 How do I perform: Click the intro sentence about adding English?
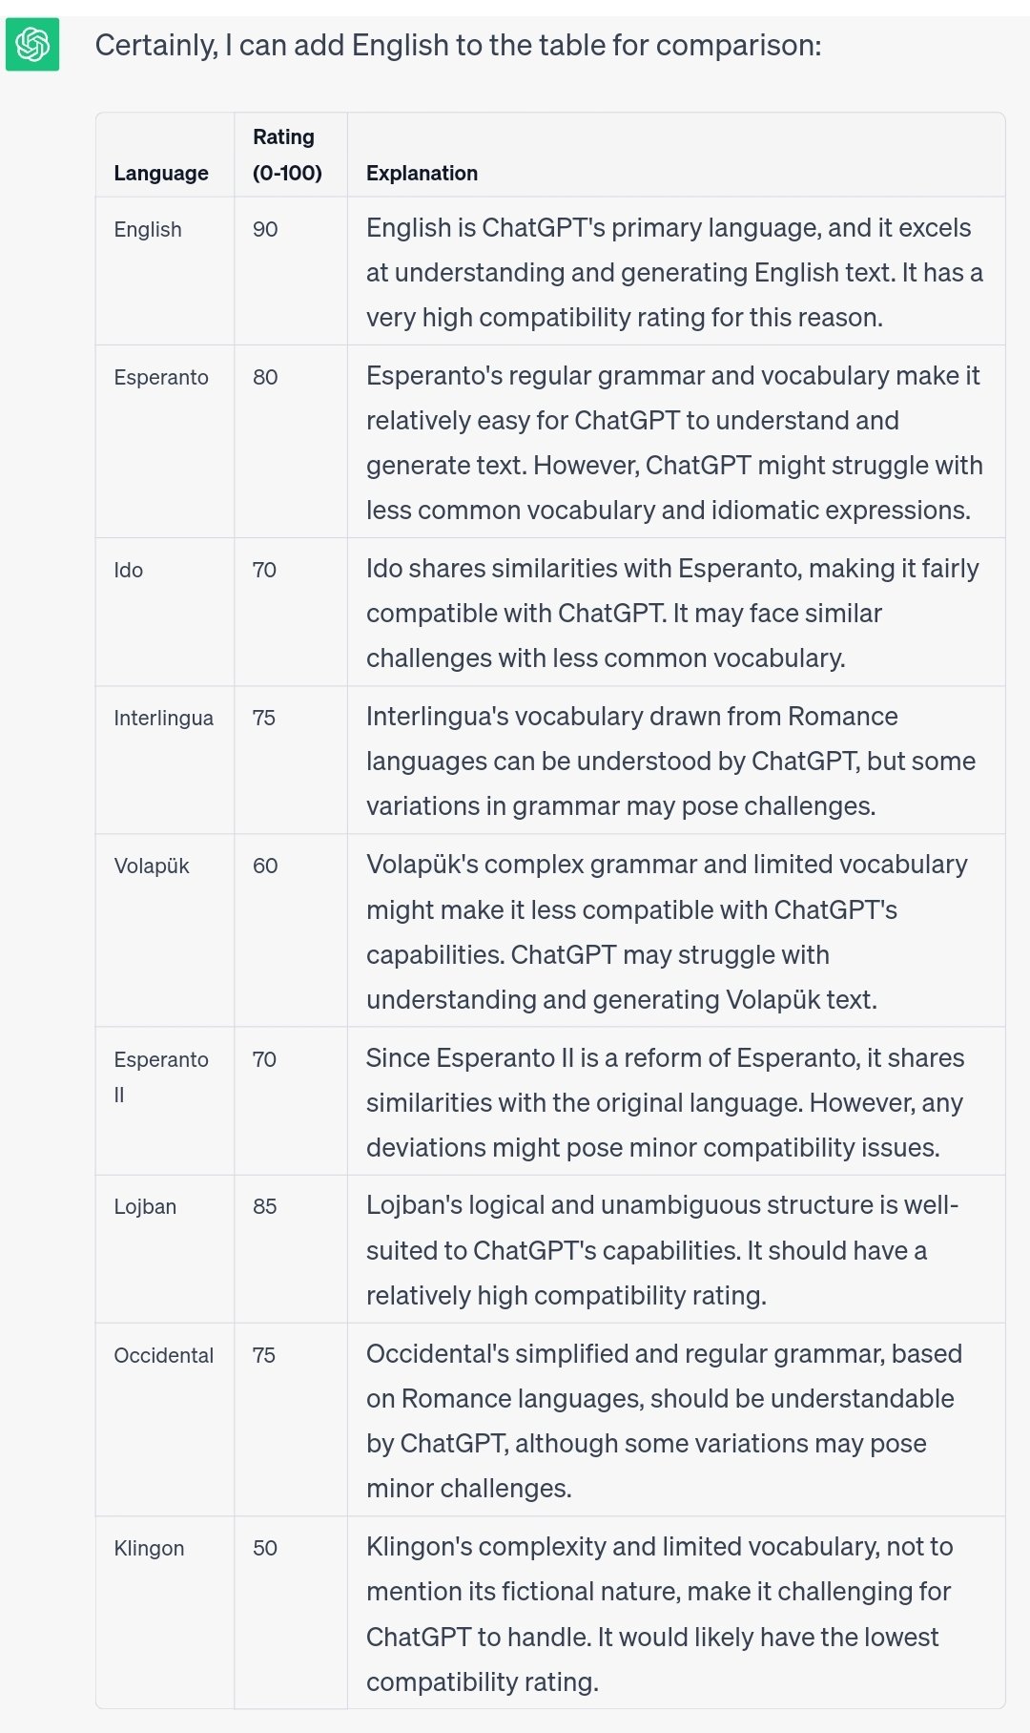click(458, 45)
